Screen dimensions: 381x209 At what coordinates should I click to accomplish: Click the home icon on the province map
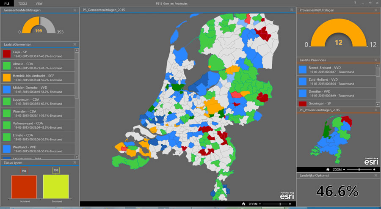[x=328, y=169]
